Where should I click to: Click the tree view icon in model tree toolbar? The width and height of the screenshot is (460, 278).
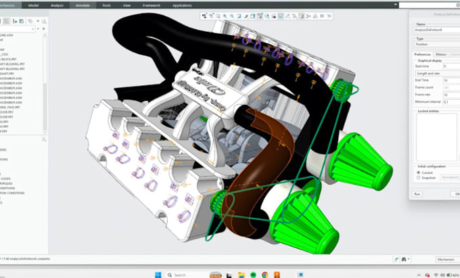tap(6, 21)
